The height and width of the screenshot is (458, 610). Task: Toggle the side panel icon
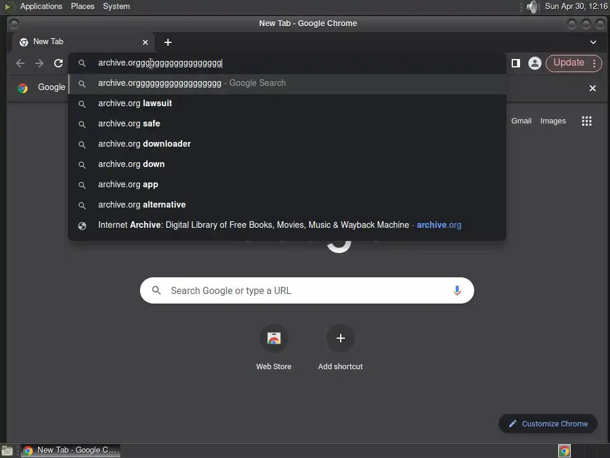(516, 63)
